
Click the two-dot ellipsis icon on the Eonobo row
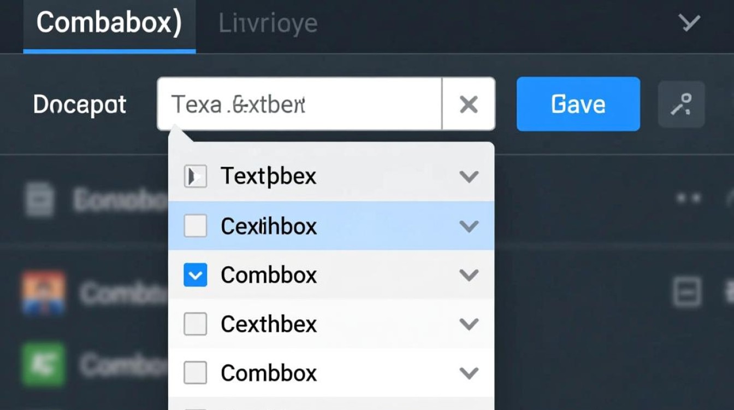[x=689, y=198]
